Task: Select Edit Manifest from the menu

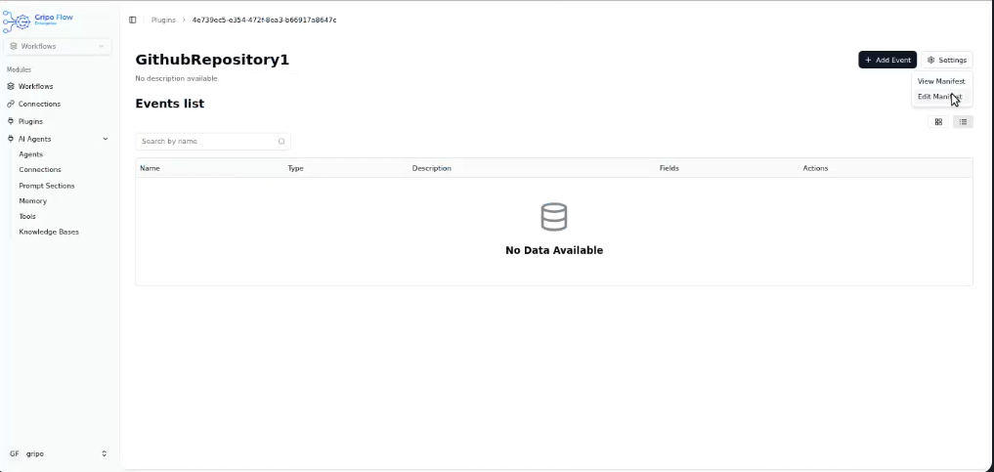Action: (939, 97)
